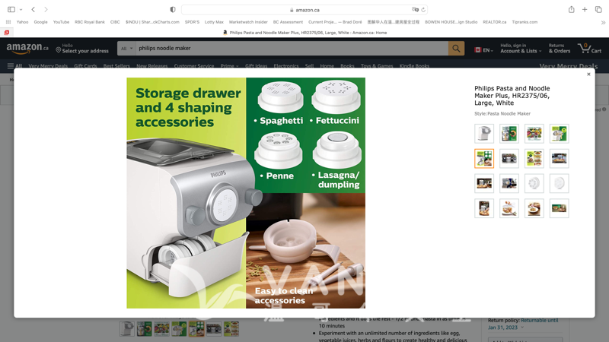Open a new tab with the plus icon
Screen dimensions: 609x342
point(585,9)
